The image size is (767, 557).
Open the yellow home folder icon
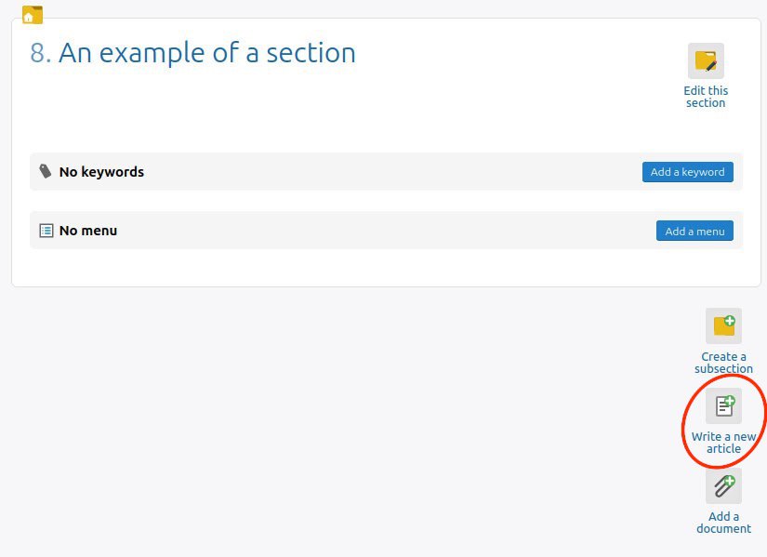tap(33, 15)
